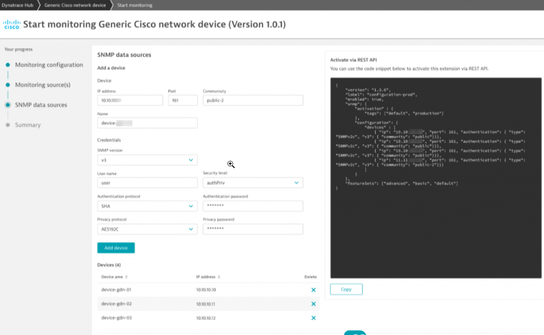
Task: Open the Security level dropdown showing authPriv
Action: point(253,183)
